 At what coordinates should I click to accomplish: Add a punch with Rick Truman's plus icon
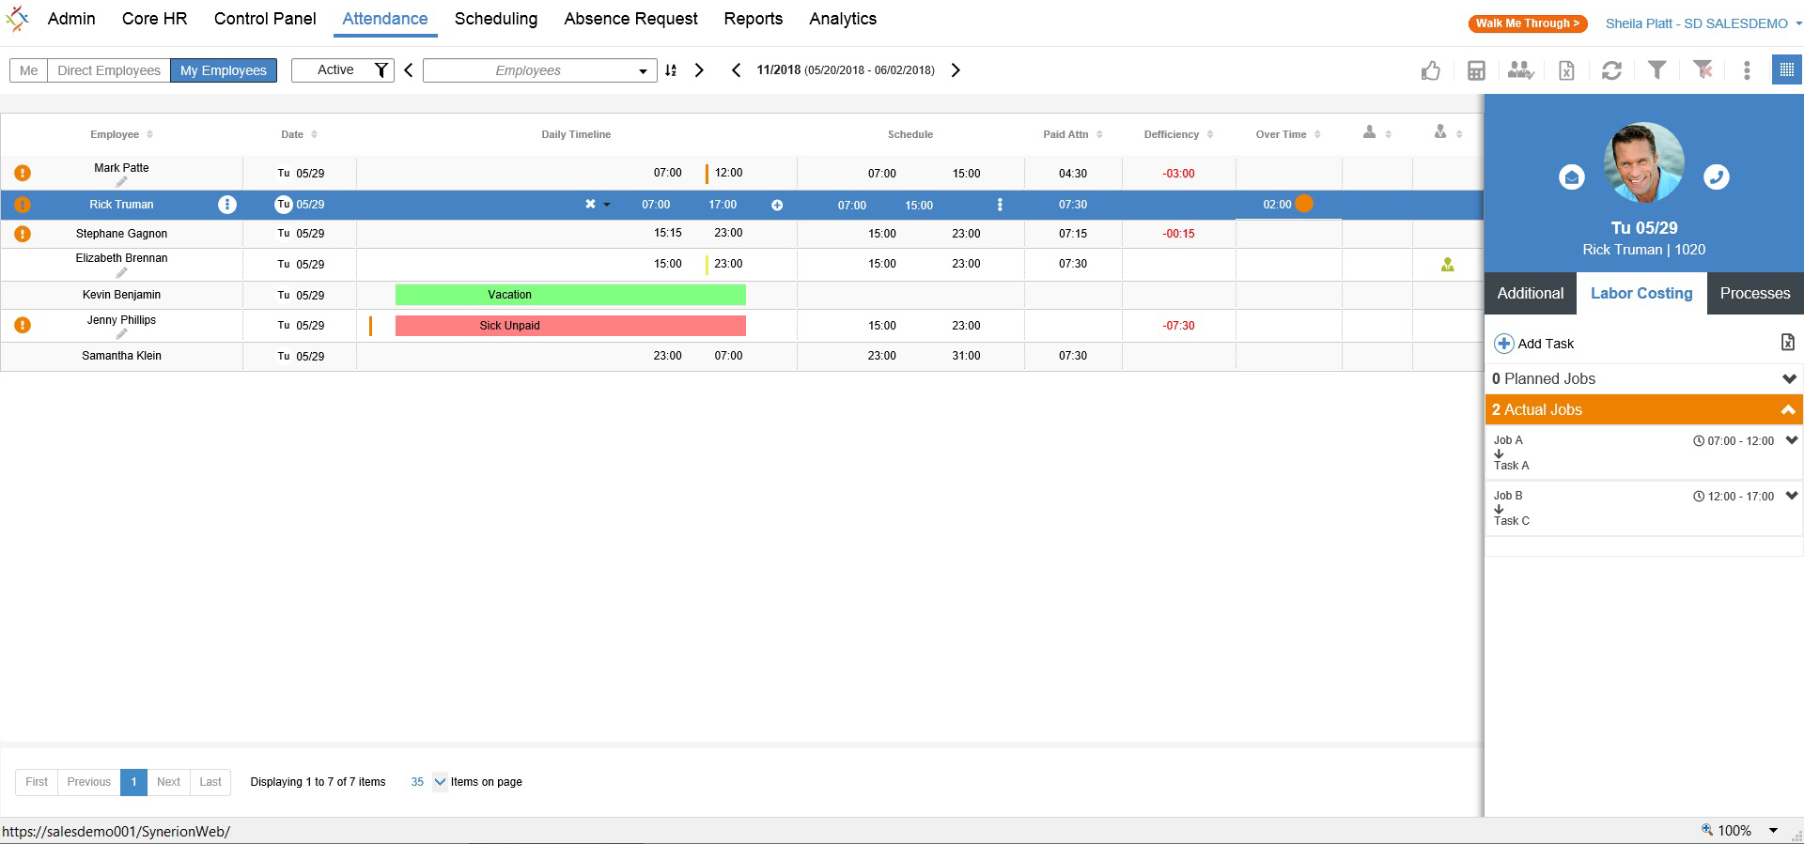click(x=777, y=206)
